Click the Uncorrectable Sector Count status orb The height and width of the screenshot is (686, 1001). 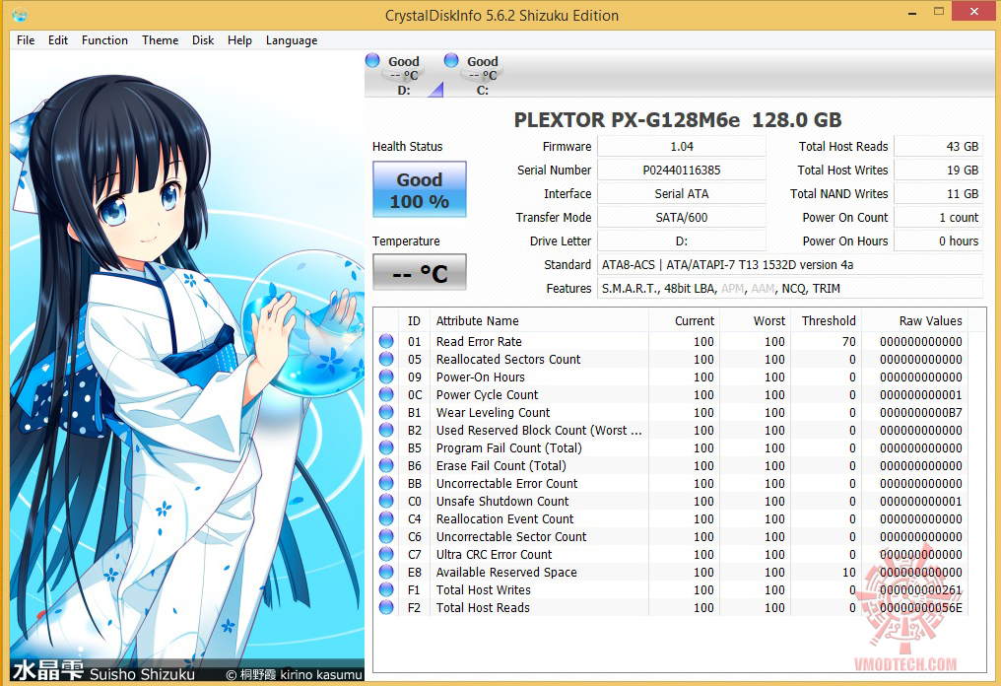point(386,536)
